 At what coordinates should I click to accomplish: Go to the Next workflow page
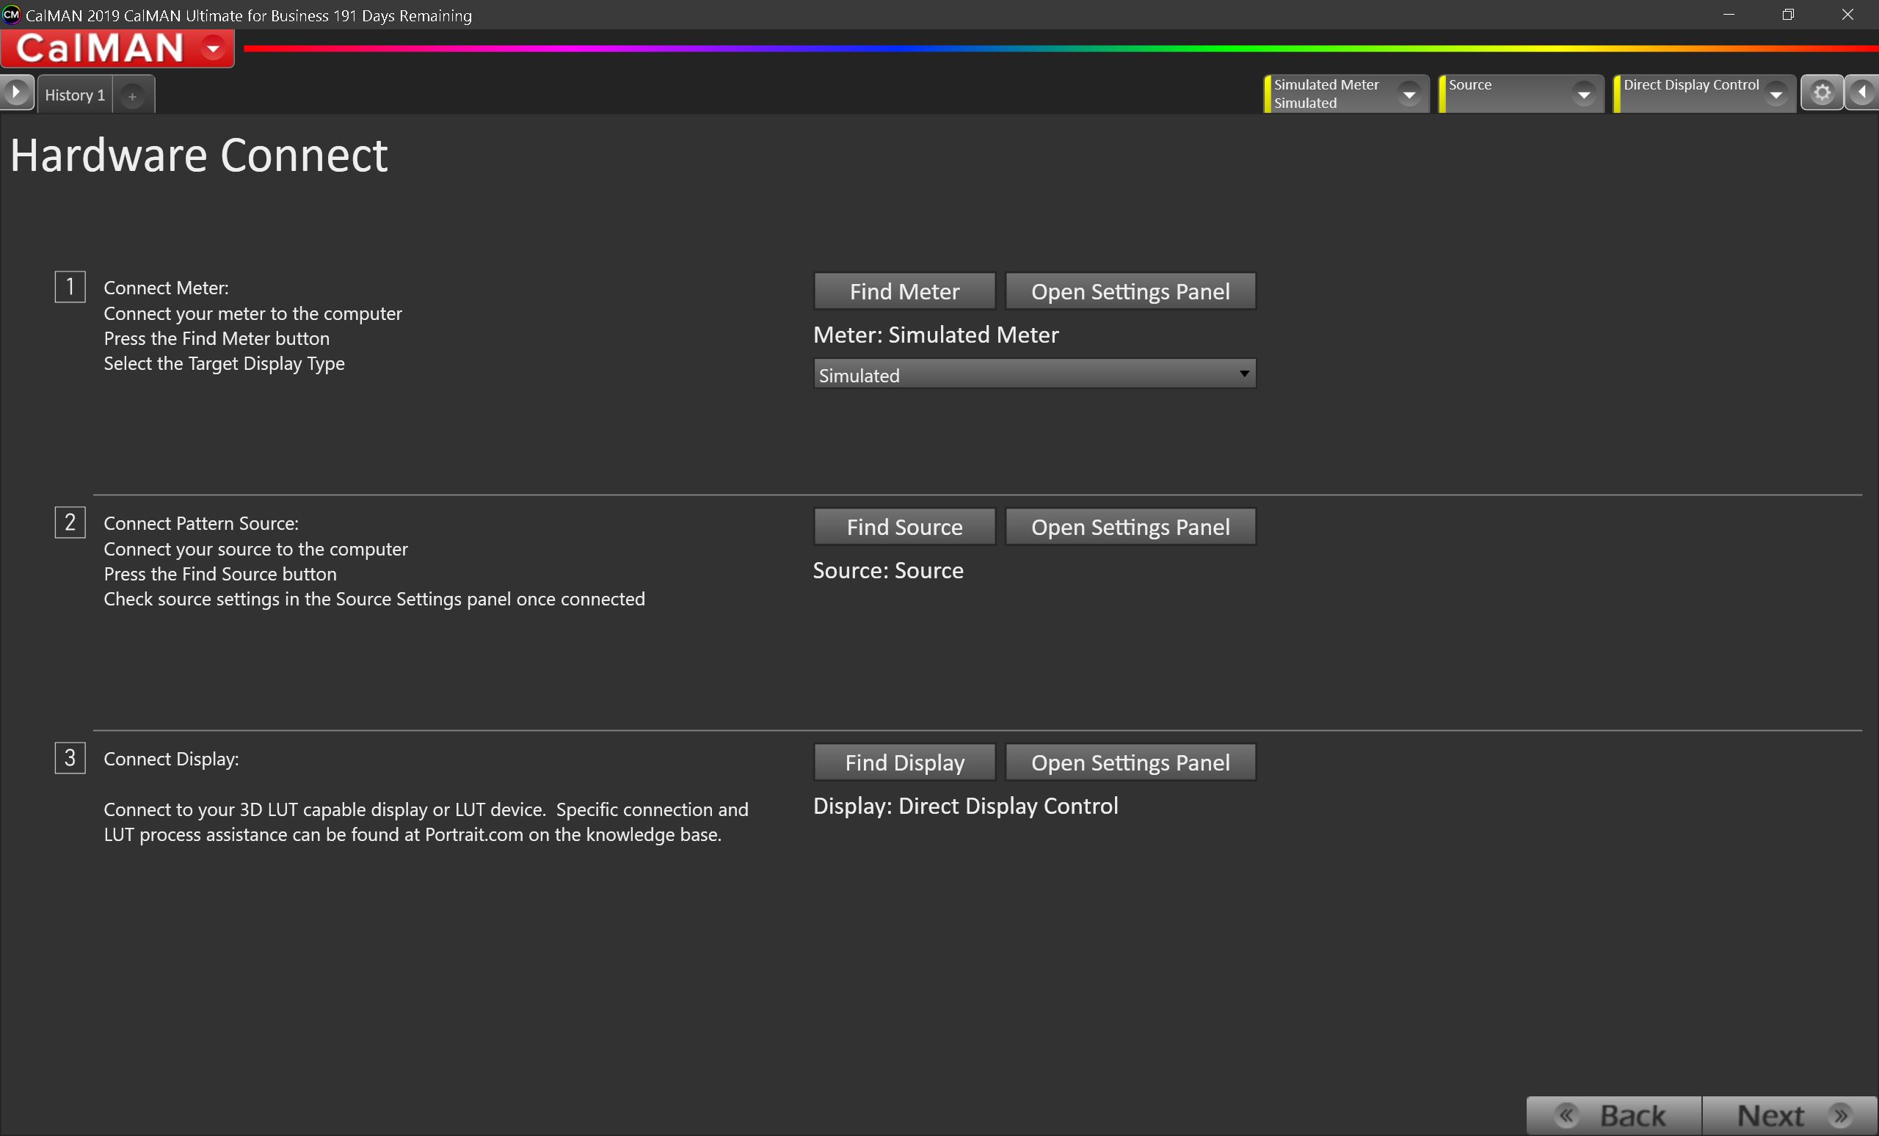click(x=1789, y=1115)
